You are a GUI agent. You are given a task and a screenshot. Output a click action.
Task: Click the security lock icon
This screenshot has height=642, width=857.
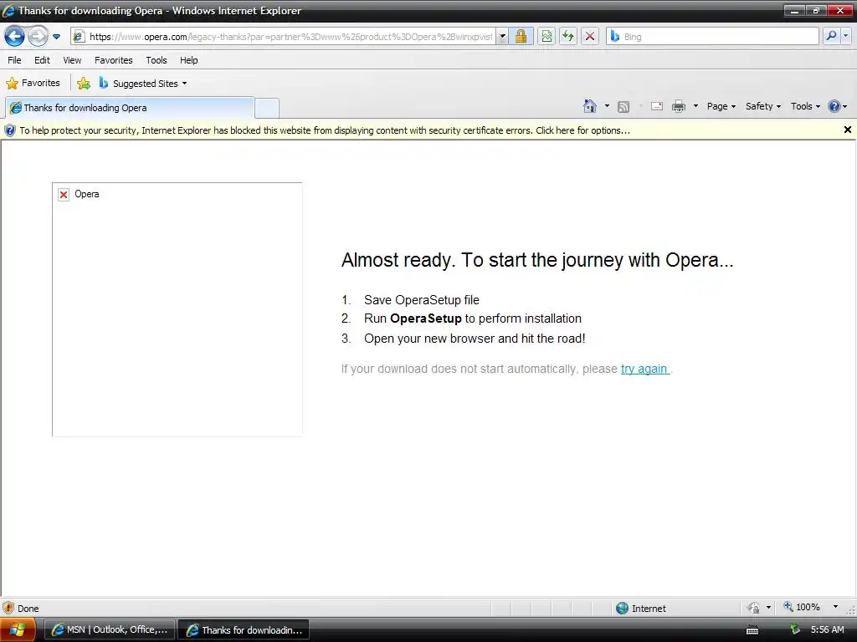[x=521, y=37]
